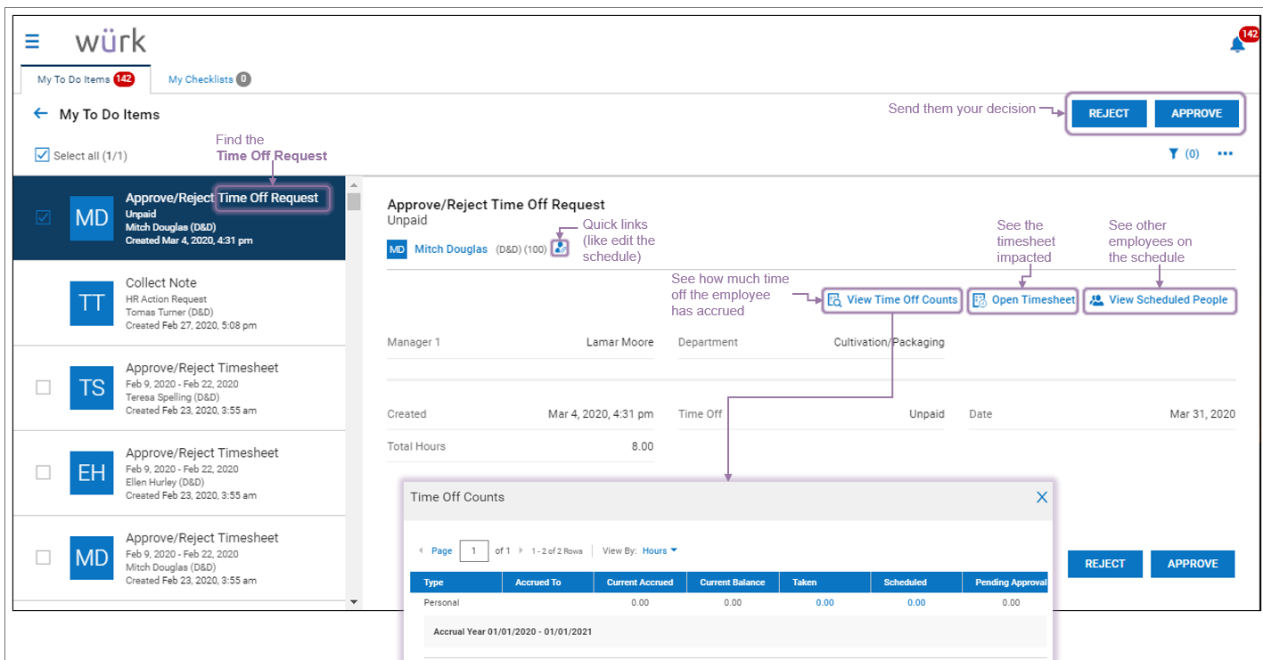
Task: Click the Personal row in Time Off Counts
Action: tap(728, 603)
